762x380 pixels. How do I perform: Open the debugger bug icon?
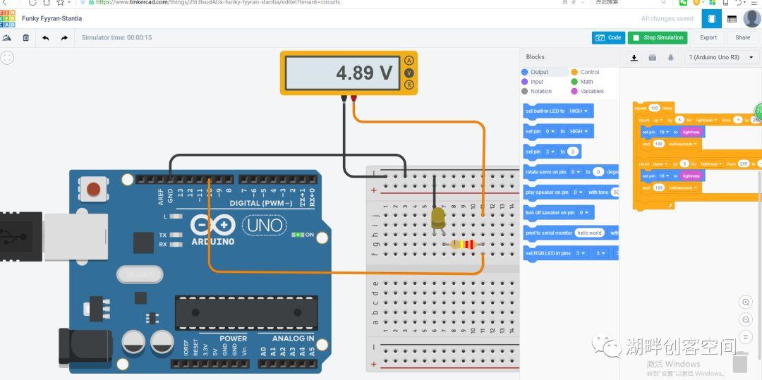pyautogui.click(x=671, y=57)
